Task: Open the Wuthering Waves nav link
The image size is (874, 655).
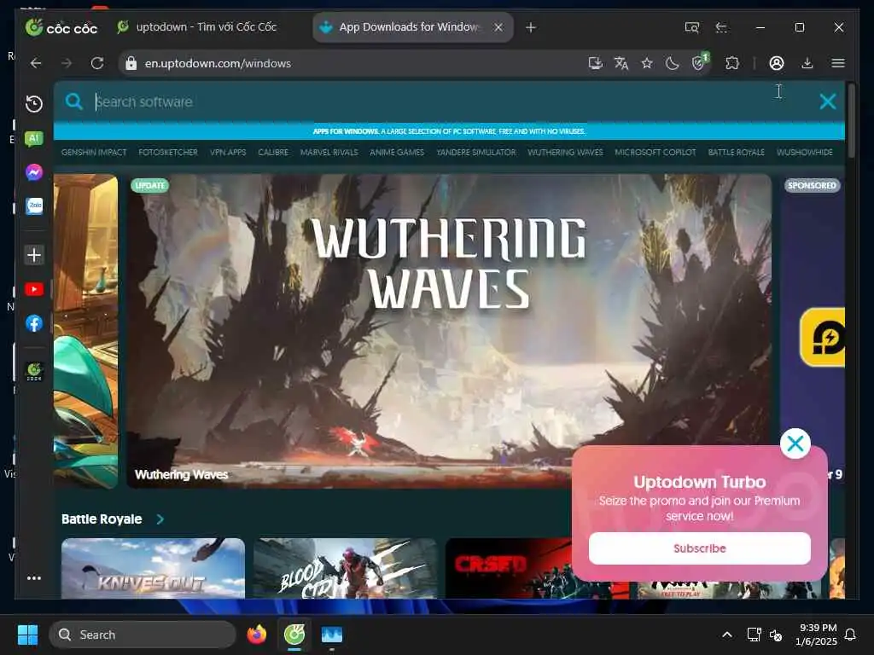Action: pyautogui.click(x=565, y=152)
